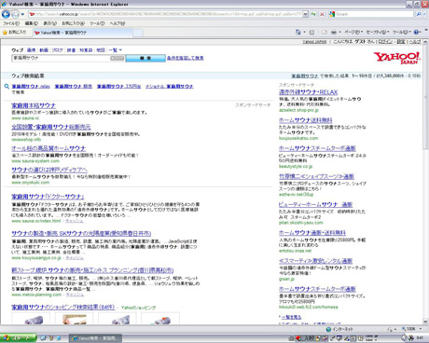Click the magnifier search icon beside Google box
Viewport: 429px width, 343px height.
419,14
